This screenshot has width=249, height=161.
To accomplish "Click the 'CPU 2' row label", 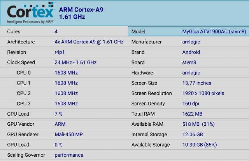I will pos(24,93).
